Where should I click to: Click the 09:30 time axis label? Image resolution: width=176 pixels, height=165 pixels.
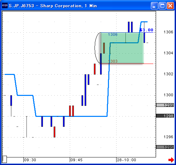pyautogui.click(x=30, y=160)
